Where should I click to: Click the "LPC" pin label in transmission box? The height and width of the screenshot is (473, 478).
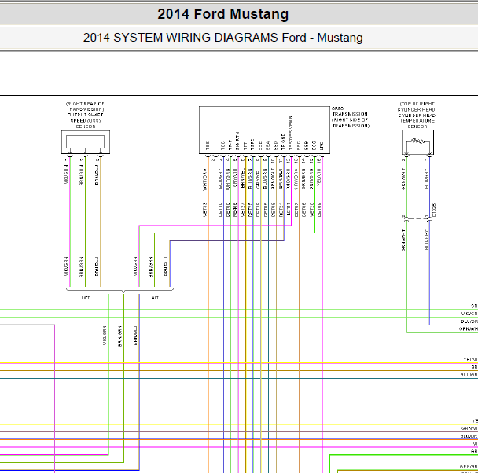coord(321,146)
